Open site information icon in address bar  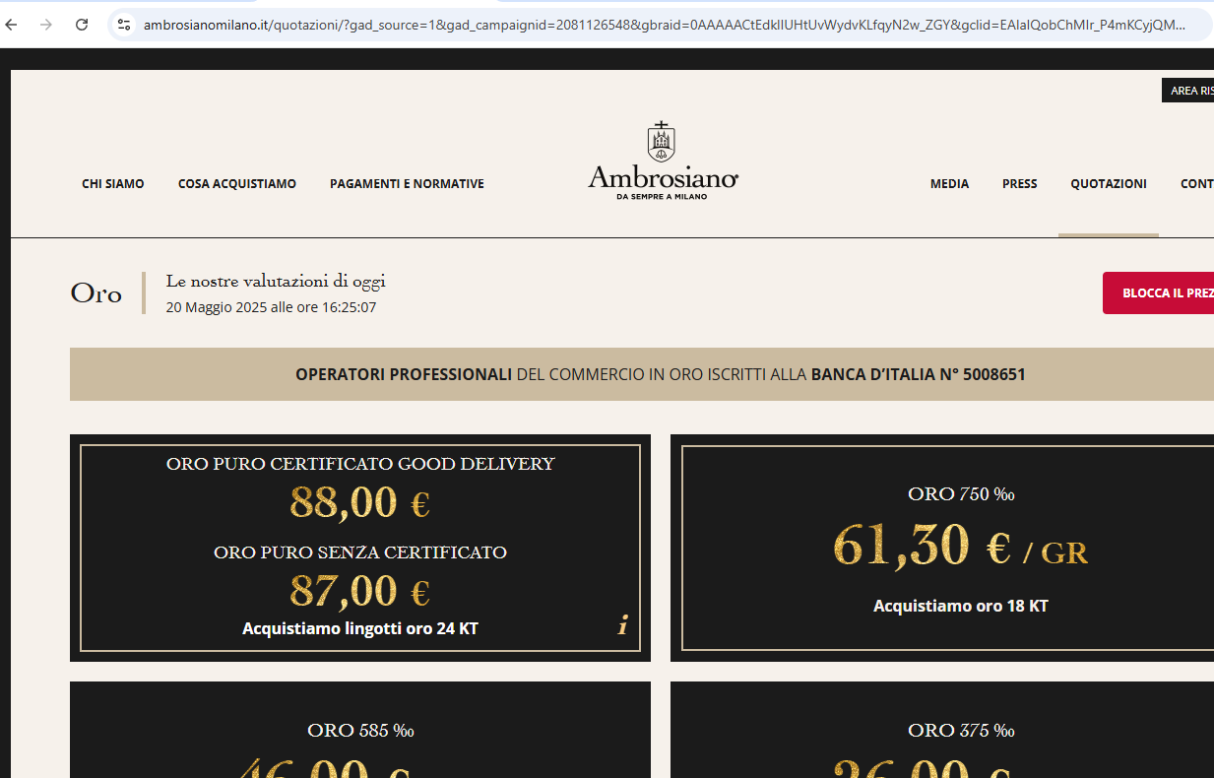124,25
